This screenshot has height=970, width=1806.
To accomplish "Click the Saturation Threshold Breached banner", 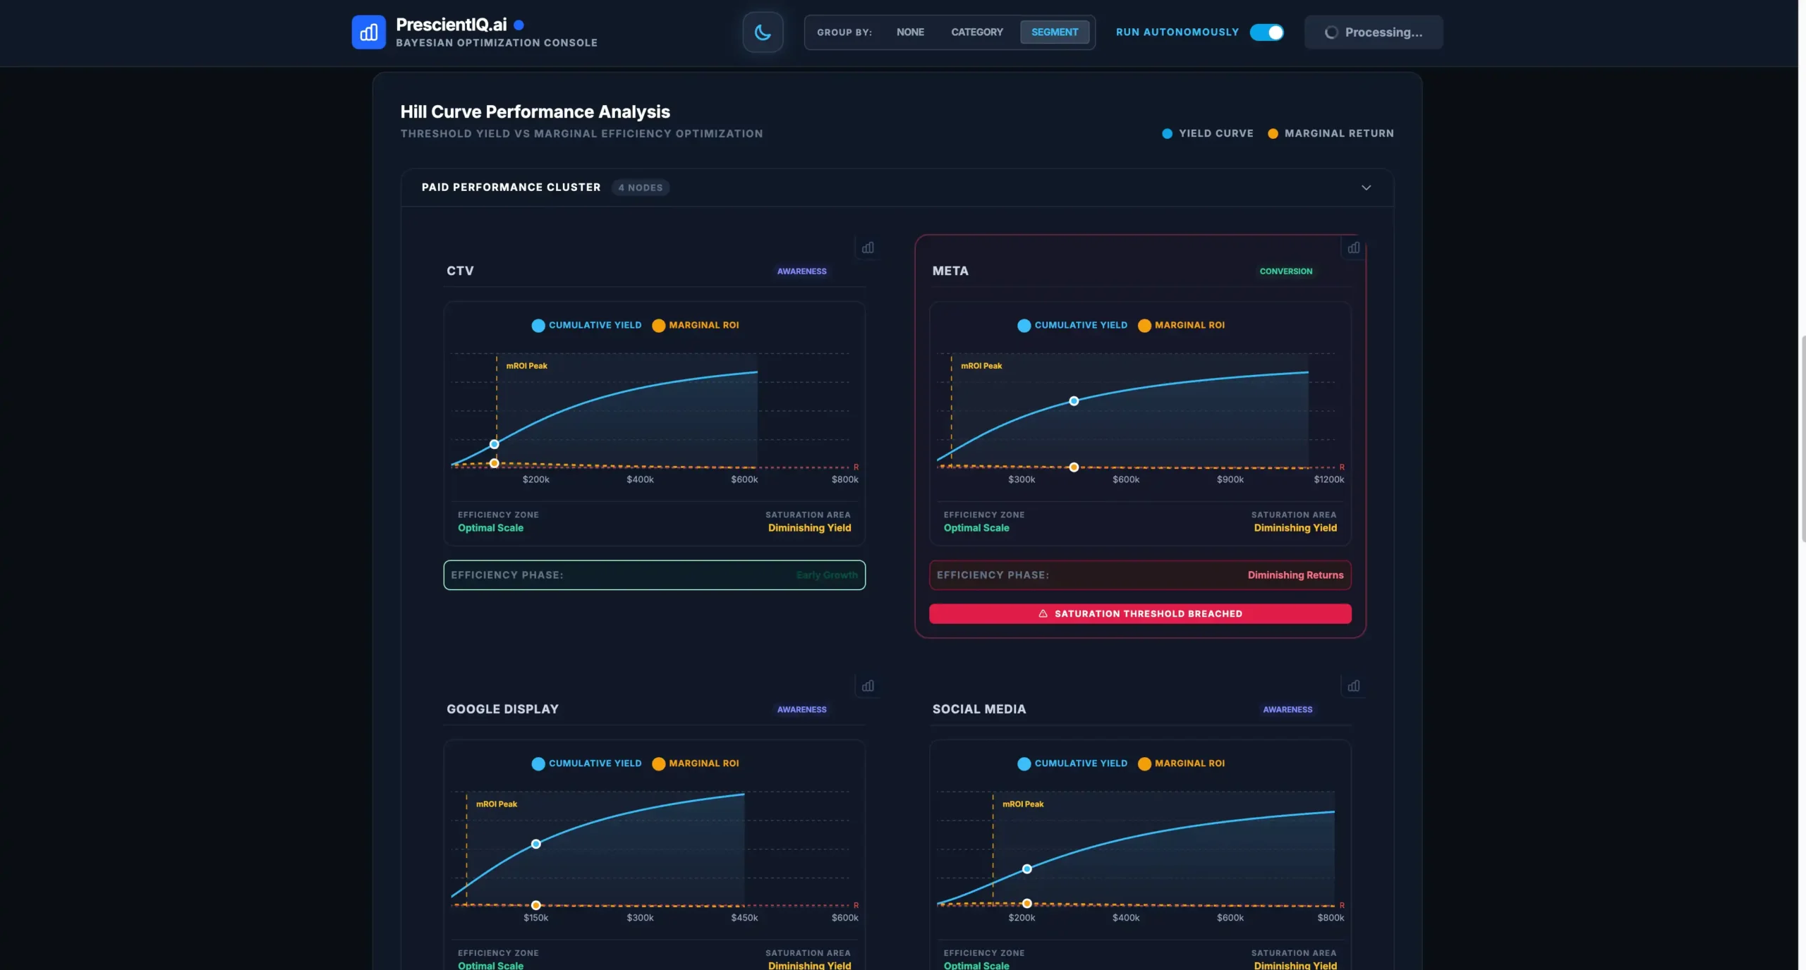I will pyautogui.click(x=1147, y=614).
